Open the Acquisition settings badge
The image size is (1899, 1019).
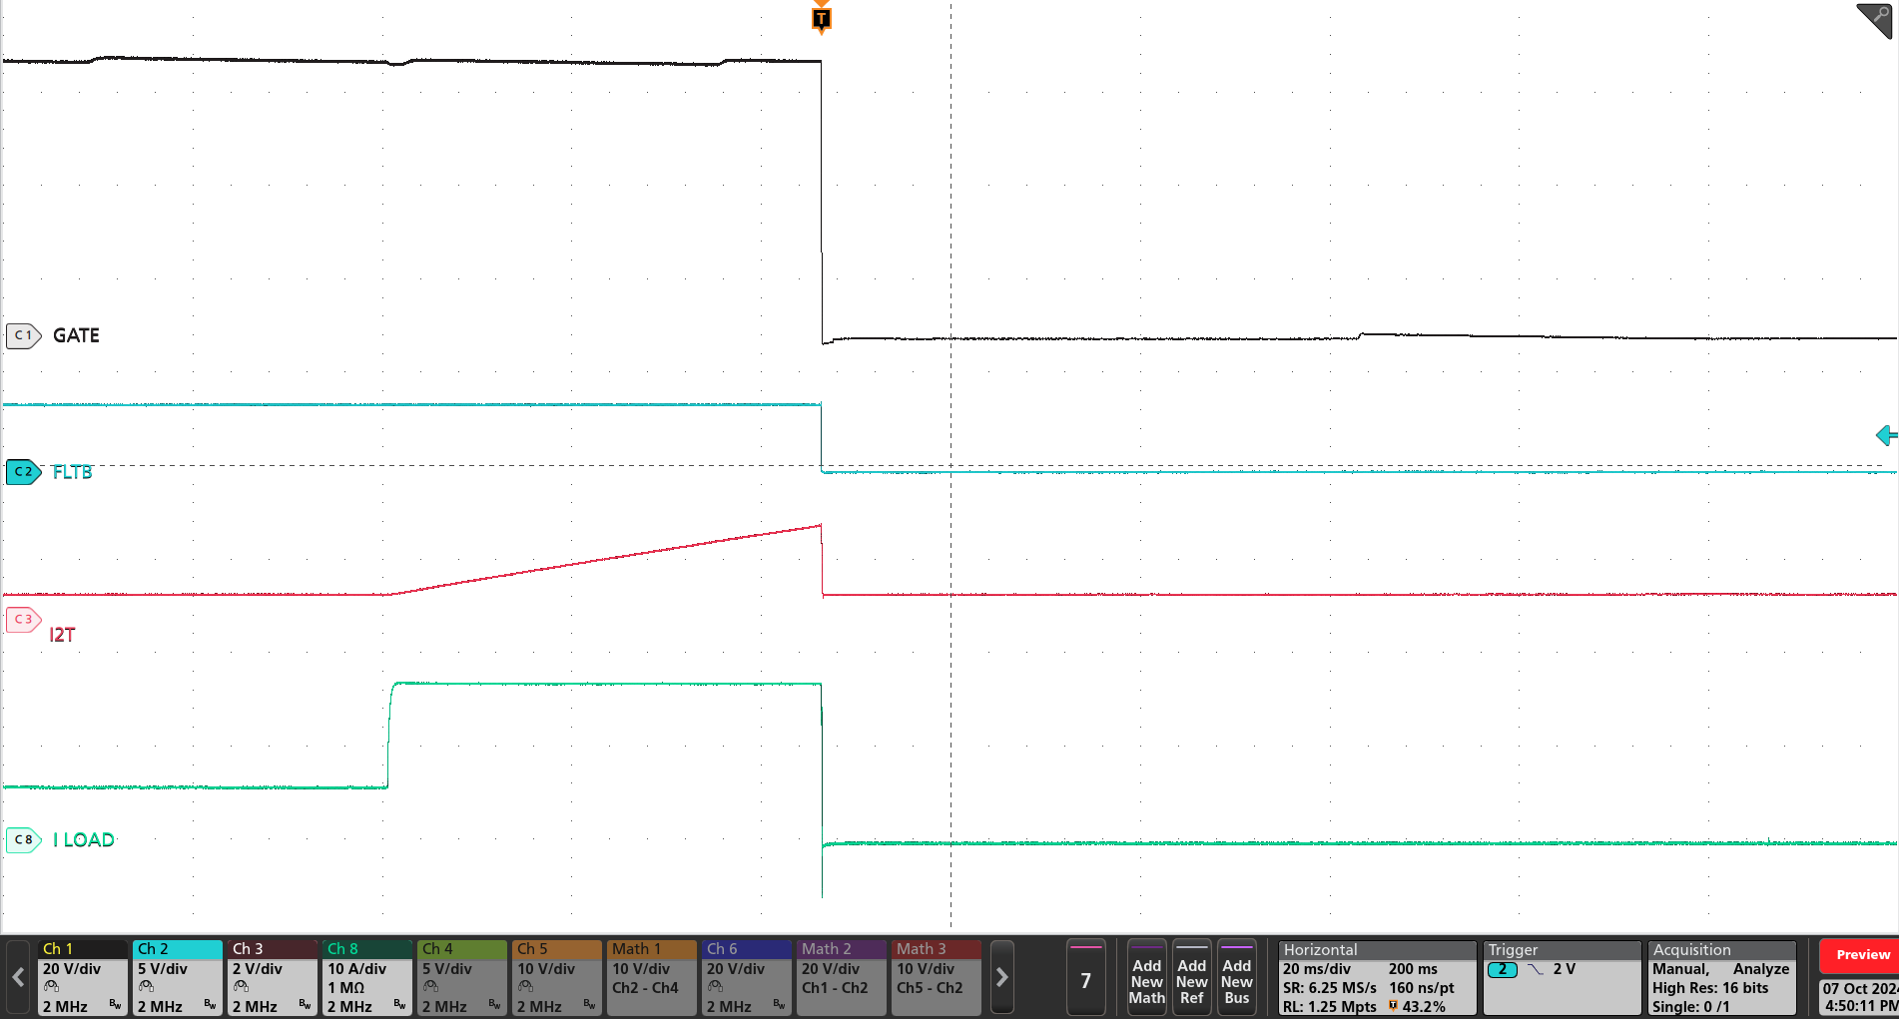(1689, 949)
